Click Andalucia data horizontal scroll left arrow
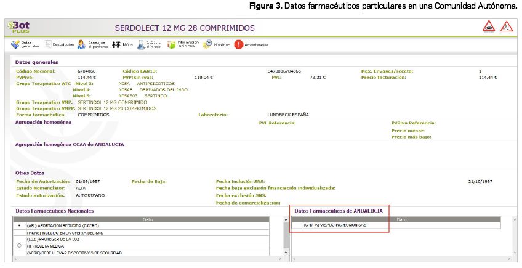The image size is (522, 268). (x=294, y=259)
